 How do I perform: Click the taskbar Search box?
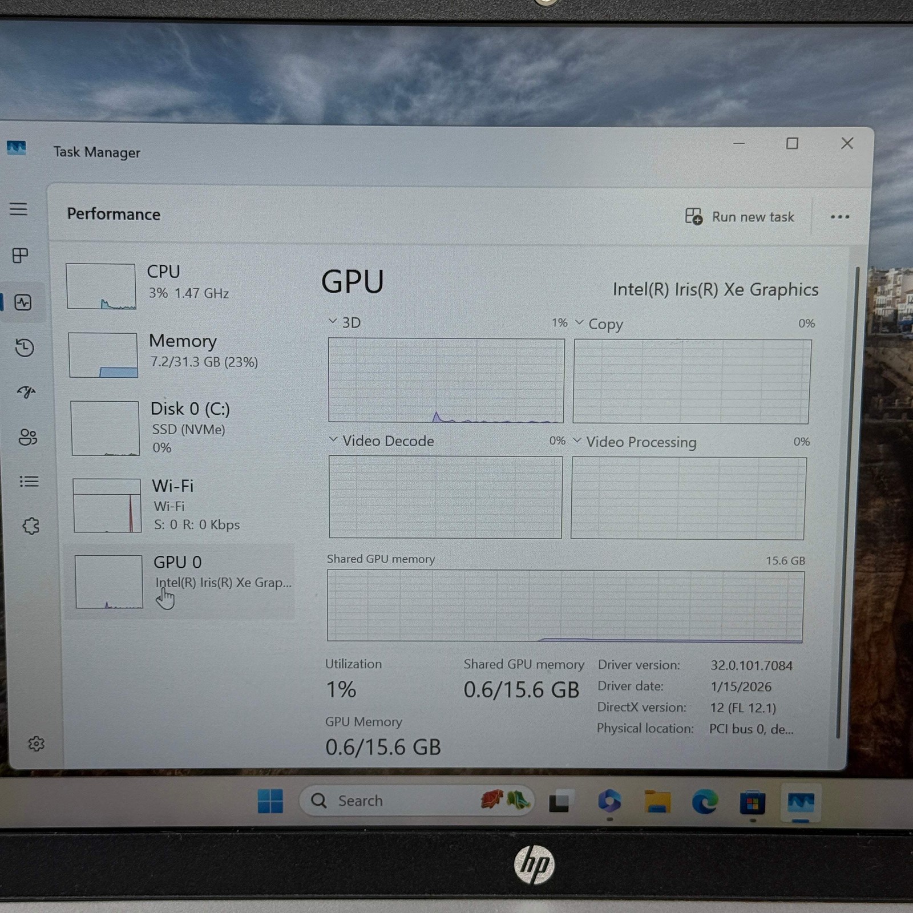tap(417, 801)
